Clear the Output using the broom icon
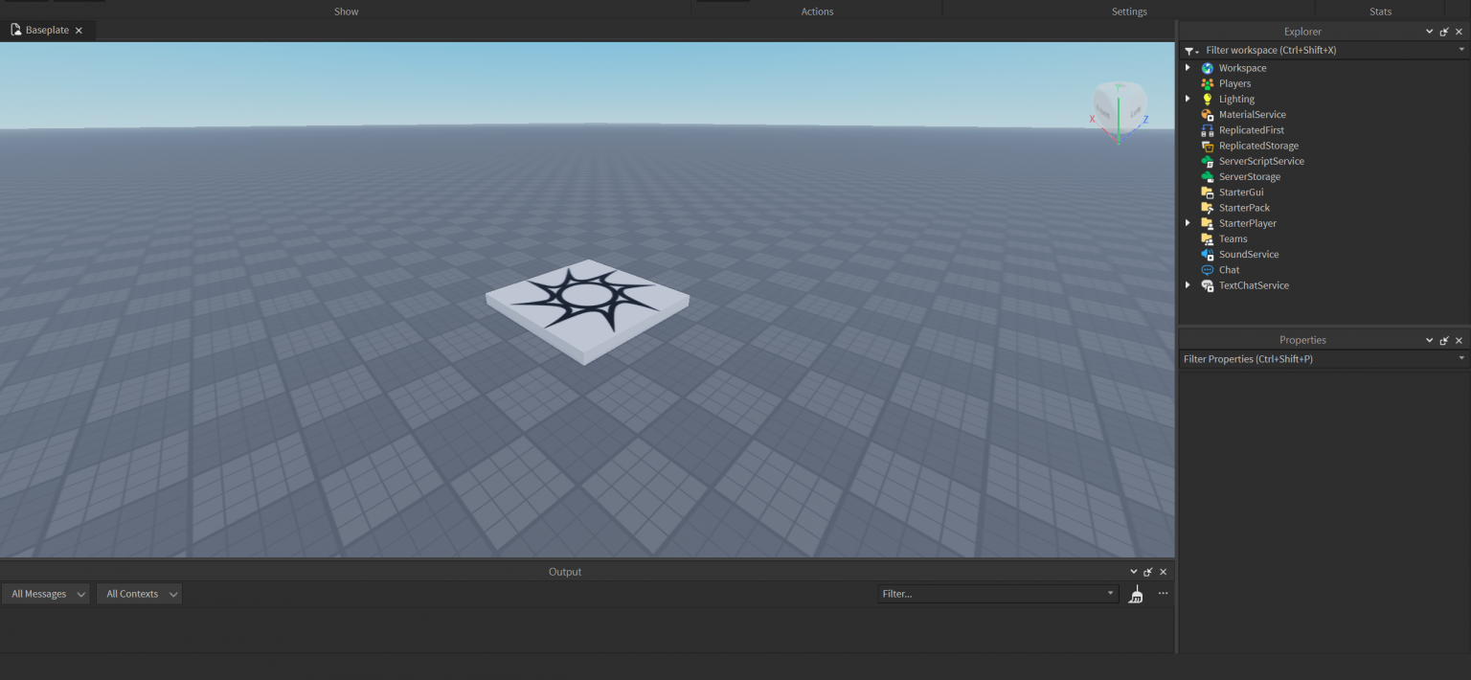 (x=1135, y=594)
